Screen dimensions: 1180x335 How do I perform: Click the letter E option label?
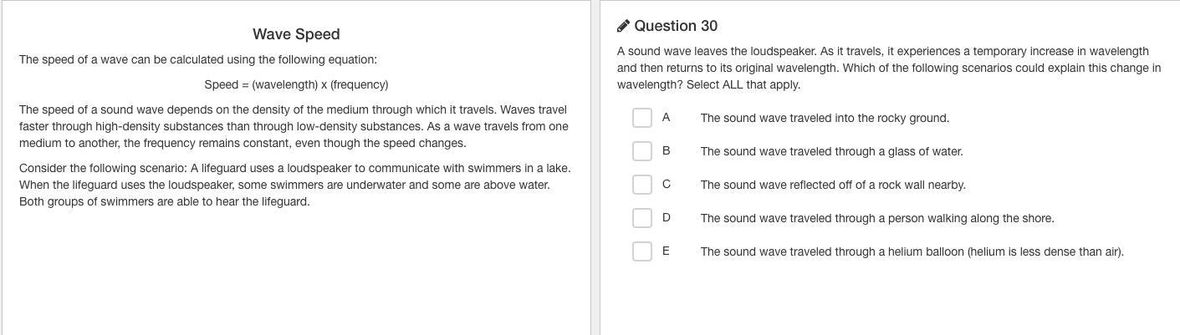point(666,251)
